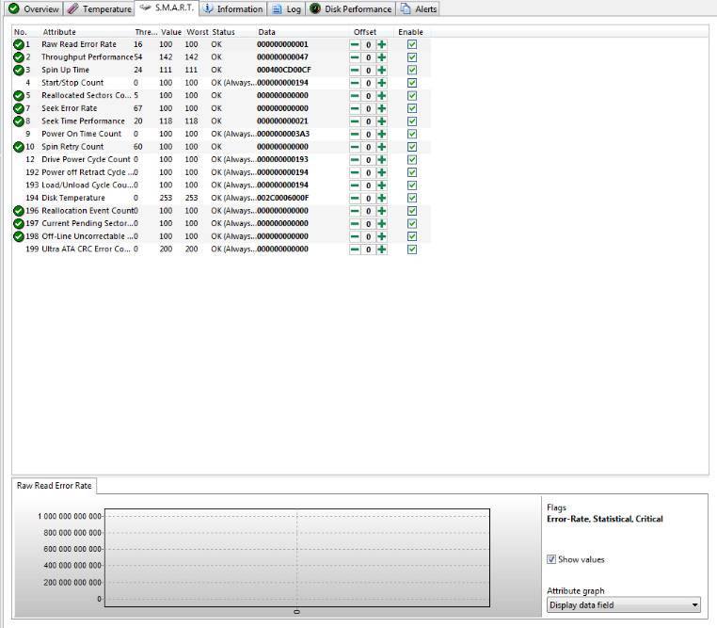
Task: Increase offset for Drive Power Cycle Count
Action: (382, 160)
